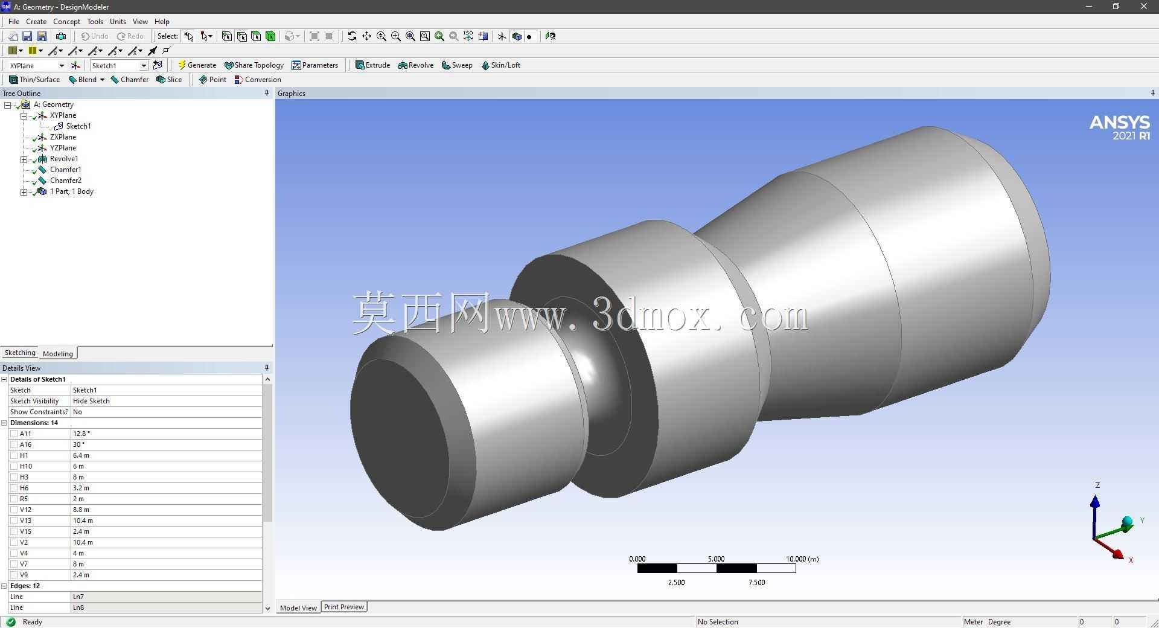This screenshot has width=1159, height=628.
Task: Open the File menu
Action: (14, 21)
